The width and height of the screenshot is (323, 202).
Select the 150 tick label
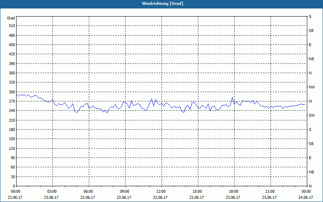point(12,139)
